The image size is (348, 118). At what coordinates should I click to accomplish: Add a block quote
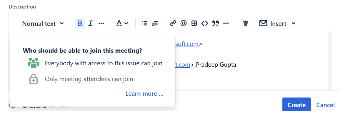215,23
